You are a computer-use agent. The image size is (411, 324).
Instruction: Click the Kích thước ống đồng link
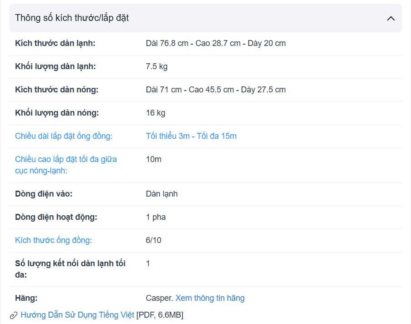tap(53, 240)
